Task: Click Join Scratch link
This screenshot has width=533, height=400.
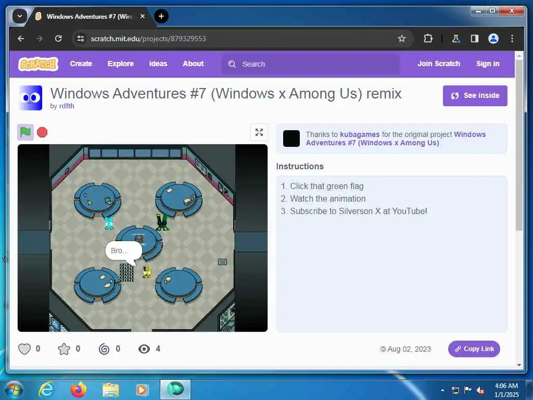Action: click(438, 64)
